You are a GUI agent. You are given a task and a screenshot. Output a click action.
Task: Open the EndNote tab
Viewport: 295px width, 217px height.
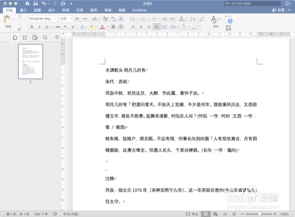pyautogui.click(x=140, y=10)
